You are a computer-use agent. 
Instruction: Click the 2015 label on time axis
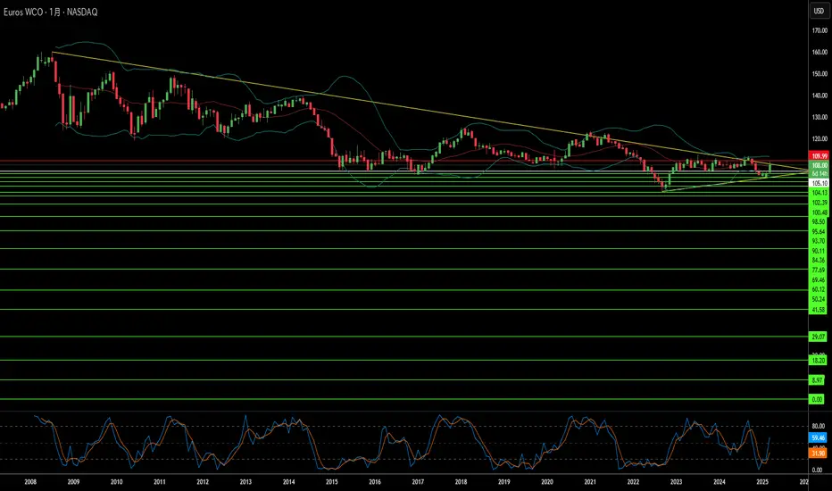pyautogui.click(x=331, y=481)
